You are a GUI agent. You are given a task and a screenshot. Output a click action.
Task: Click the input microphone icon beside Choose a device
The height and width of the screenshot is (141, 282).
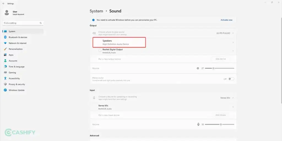94,98
